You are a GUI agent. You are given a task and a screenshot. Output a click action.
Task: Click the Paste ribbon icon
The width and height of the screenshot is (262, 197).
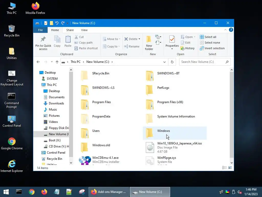point(68,39)
